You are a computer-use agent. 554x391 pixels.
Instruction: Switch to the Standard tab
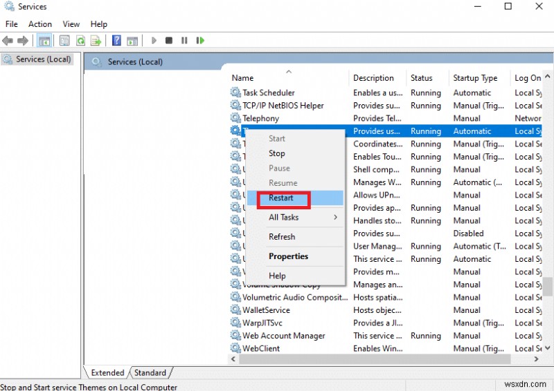point(150,373)
